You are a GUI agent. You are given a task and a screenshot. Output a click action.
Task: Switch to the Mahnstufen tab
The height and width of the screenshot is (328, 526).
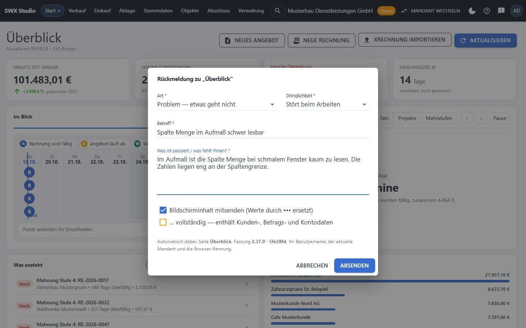[x=439, y=118]
